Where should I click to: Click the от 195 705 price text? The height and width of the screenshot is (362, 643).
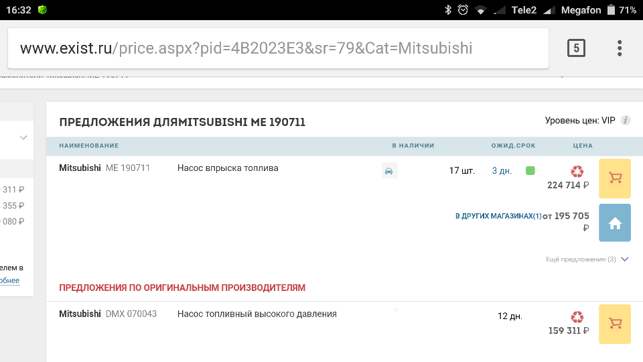[566, 217]
